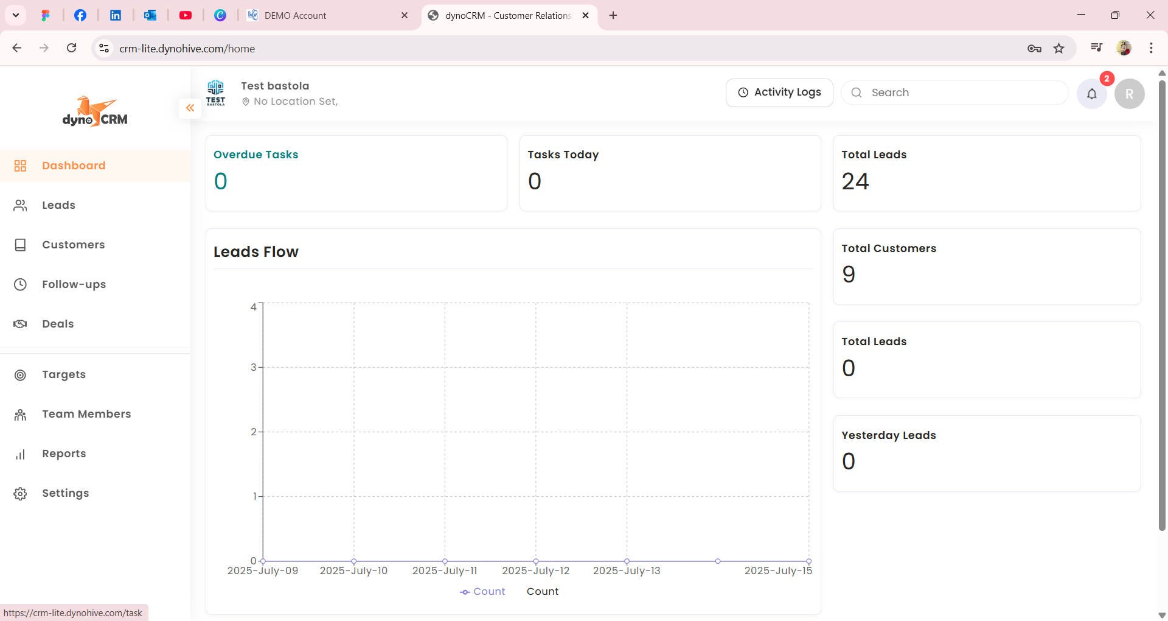Viewport: 1168px width, 621px height.
Task: Click the Deals handshake icon
Action: pyautogui.click(x=20, y=324)
